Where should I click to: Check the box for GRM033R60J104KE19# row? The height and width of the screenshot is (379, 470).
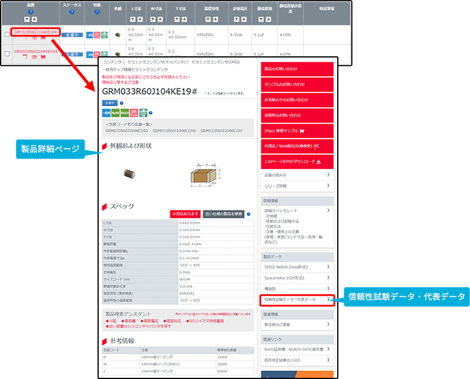(x=7, y=35)
